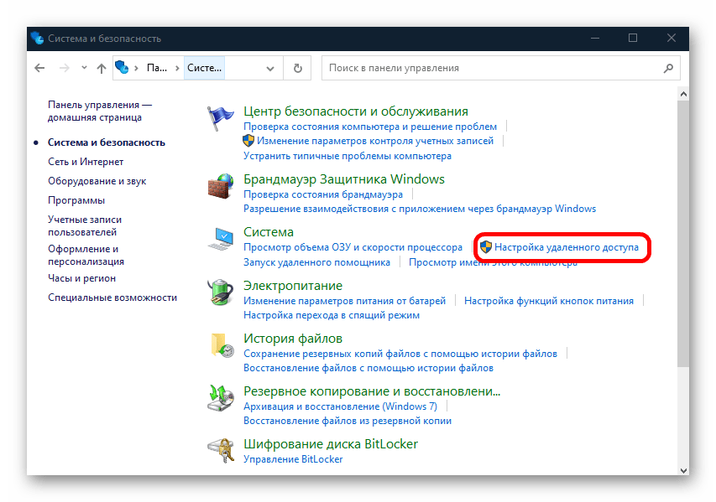
Task: Click the search magnifier icon
Action: pyautogui.click(x=668, y=68)
